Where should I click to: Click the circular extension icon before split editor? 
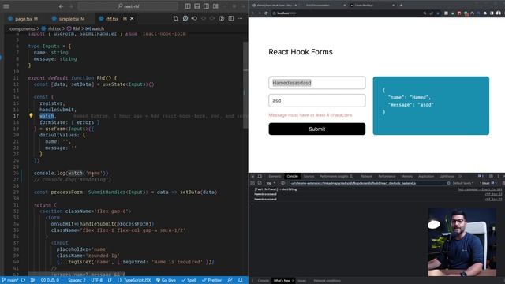point(222,19)
